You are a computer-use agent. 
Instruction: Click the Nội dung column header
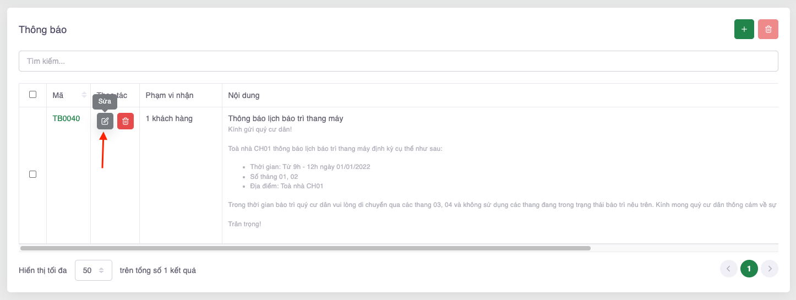pyautogui.click(x=244, y=95)
